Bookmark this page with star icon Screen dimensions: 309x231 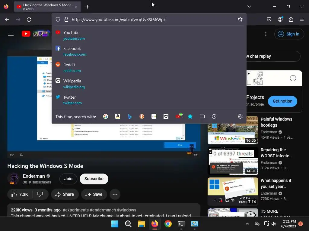pyautogui.click(x=240, y=19)
